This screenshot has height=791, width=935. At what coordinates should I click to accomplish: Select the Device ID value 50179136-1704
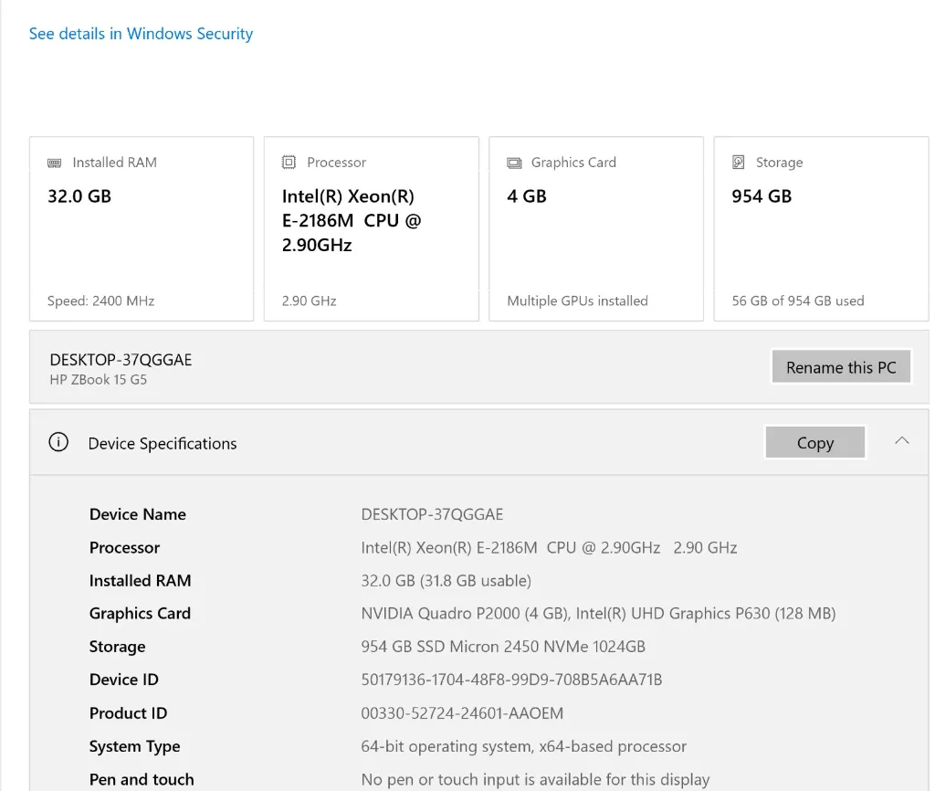pyautogui.click(x=511, y=680)
